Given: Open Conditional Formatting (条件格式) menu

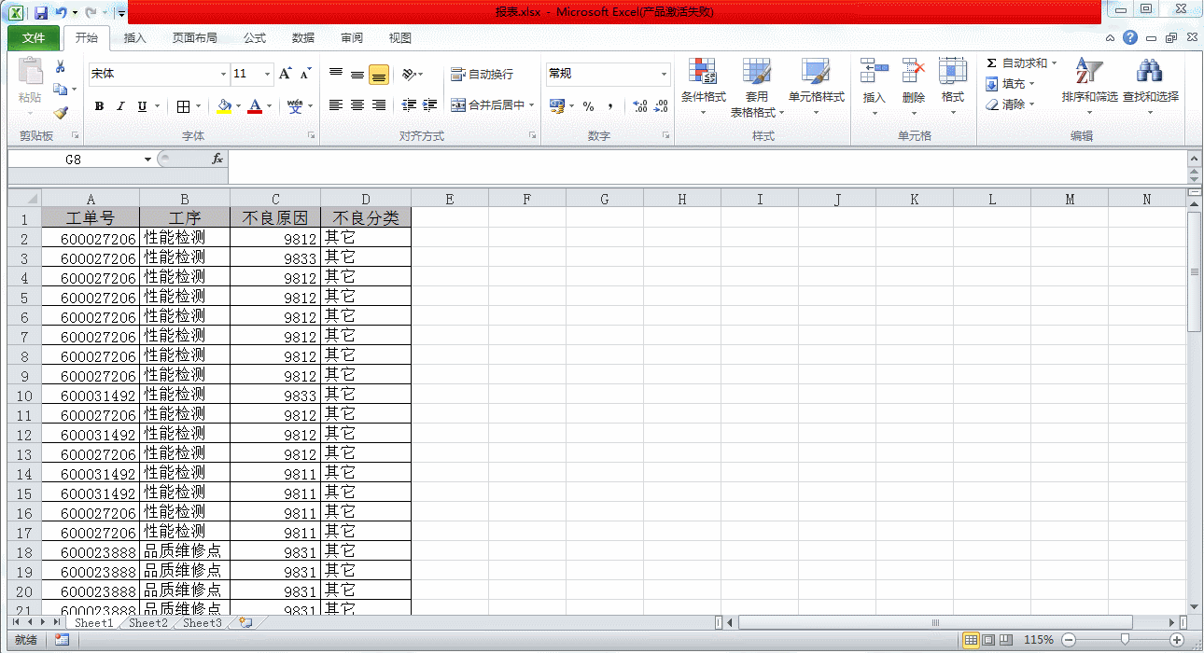Looking at the screenshot, I should [703, 86].
